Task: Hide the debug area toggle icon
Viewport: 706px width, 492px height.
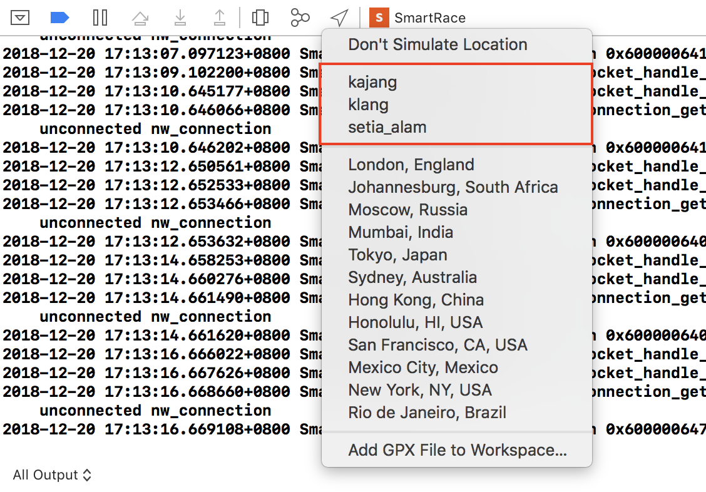Action: click(x=20, y=18)
